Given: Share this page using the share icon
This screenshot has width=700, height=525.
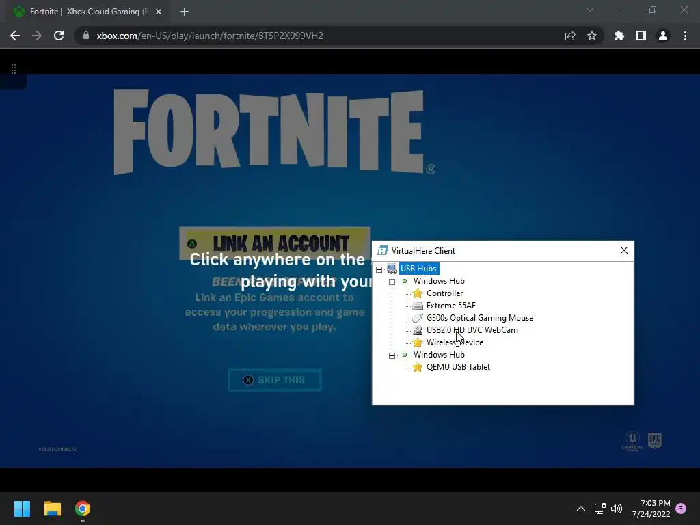Looking at the screenshot, I should coord(570,36).
